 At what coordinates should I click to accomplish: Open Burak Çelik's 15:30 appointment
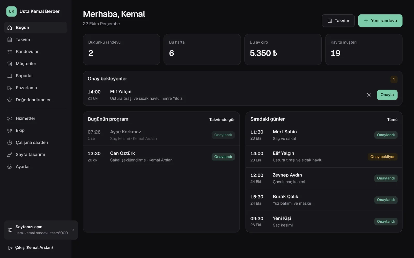tap(324, 200)
